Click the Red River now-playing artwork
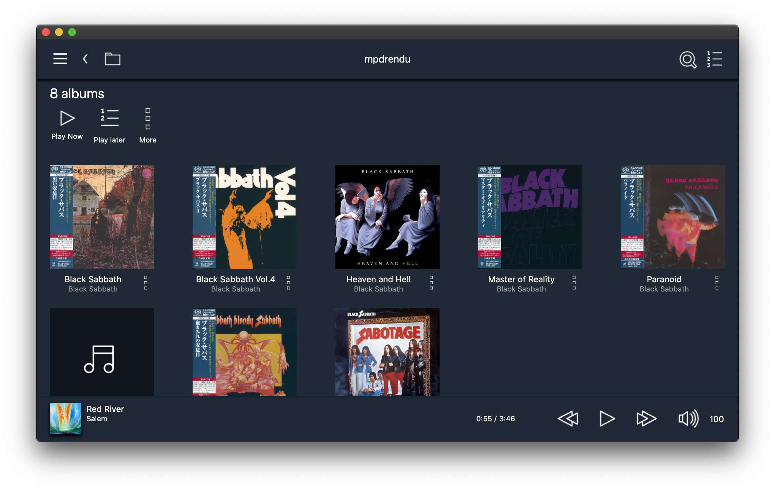The width and height of the screenshot is (775, 490). [66, 419]
